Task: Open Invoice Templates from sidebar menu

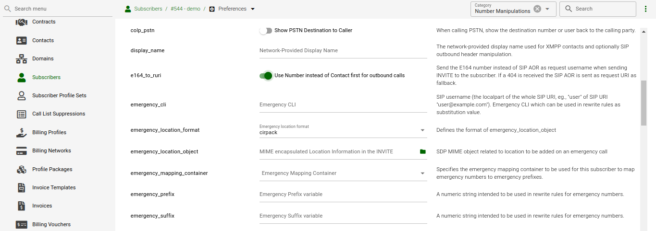Action: (54, 187)
